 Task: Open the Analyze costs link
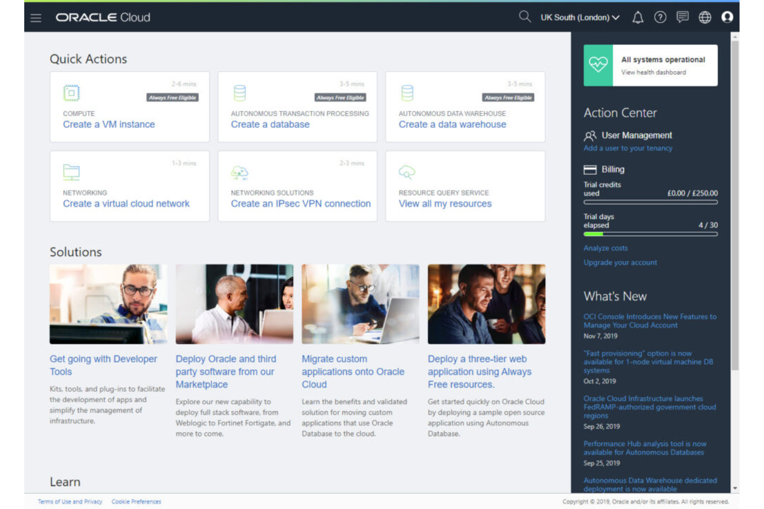click(x=605, y=248)
